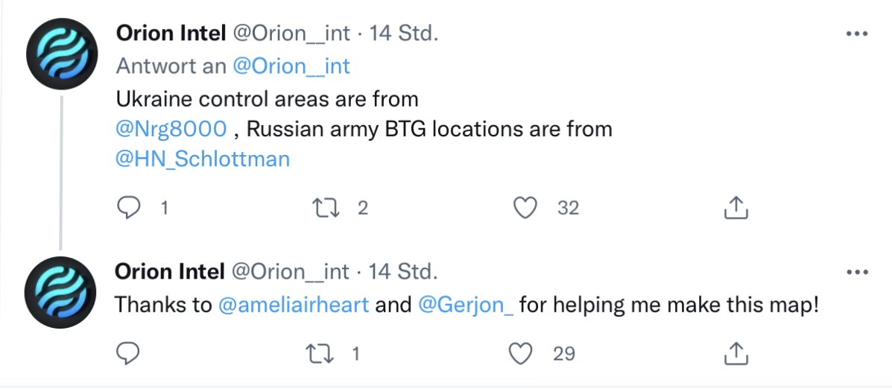Open Orion Intel name on first tweet

[x=170, y=34]
